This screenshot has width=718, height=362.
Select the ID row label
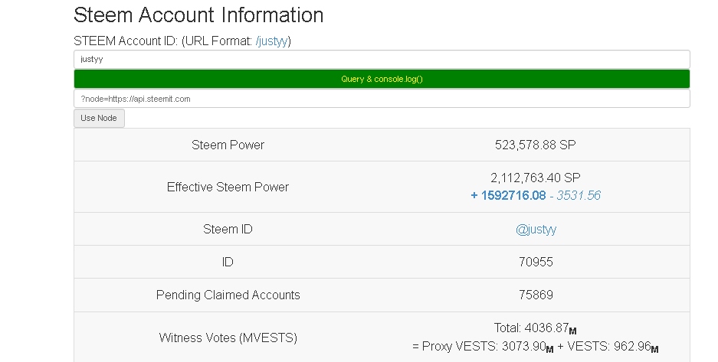click(228, 262)
